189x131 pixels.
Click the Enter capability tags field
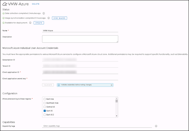point(97,126)
